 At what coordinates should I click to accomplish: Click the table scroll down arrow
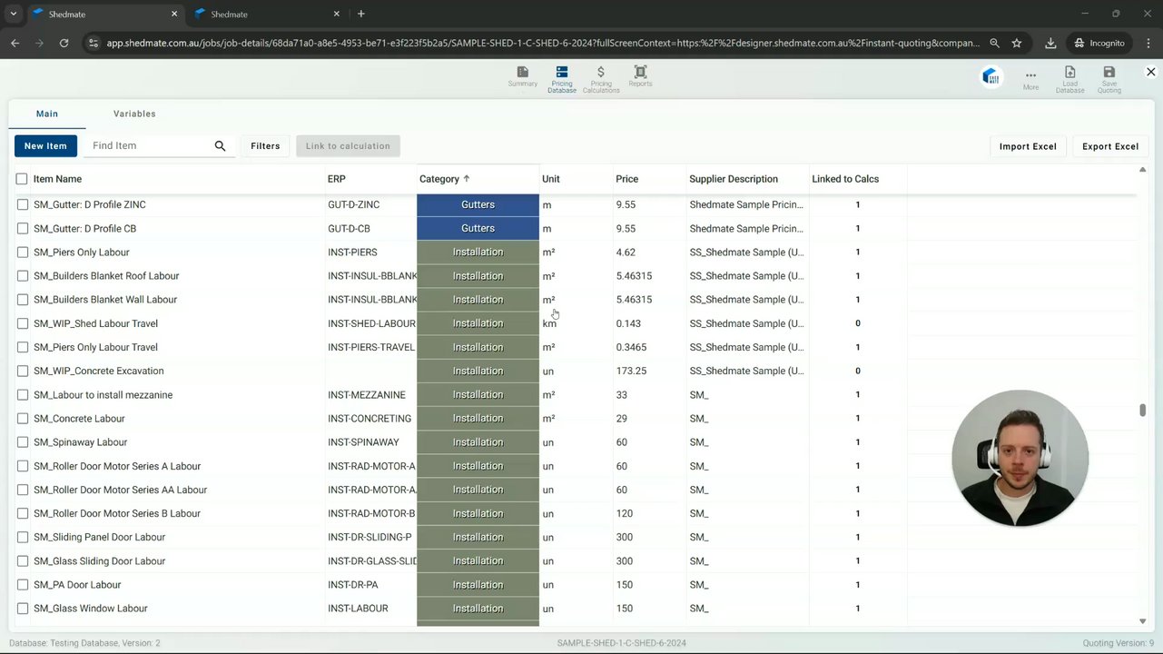pos(1143,621)
